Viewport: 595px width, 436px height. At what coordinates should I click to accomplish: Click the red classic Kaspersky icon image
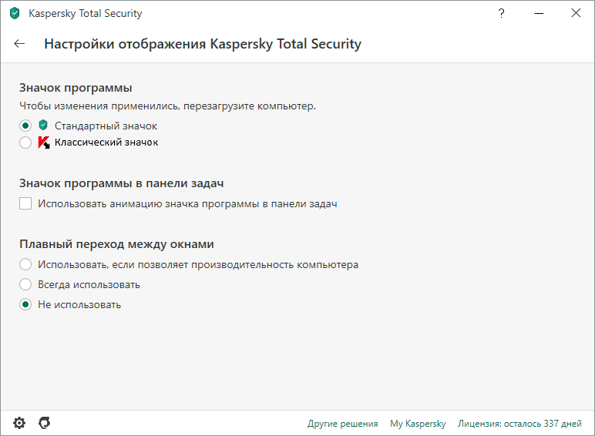[44, 143]
